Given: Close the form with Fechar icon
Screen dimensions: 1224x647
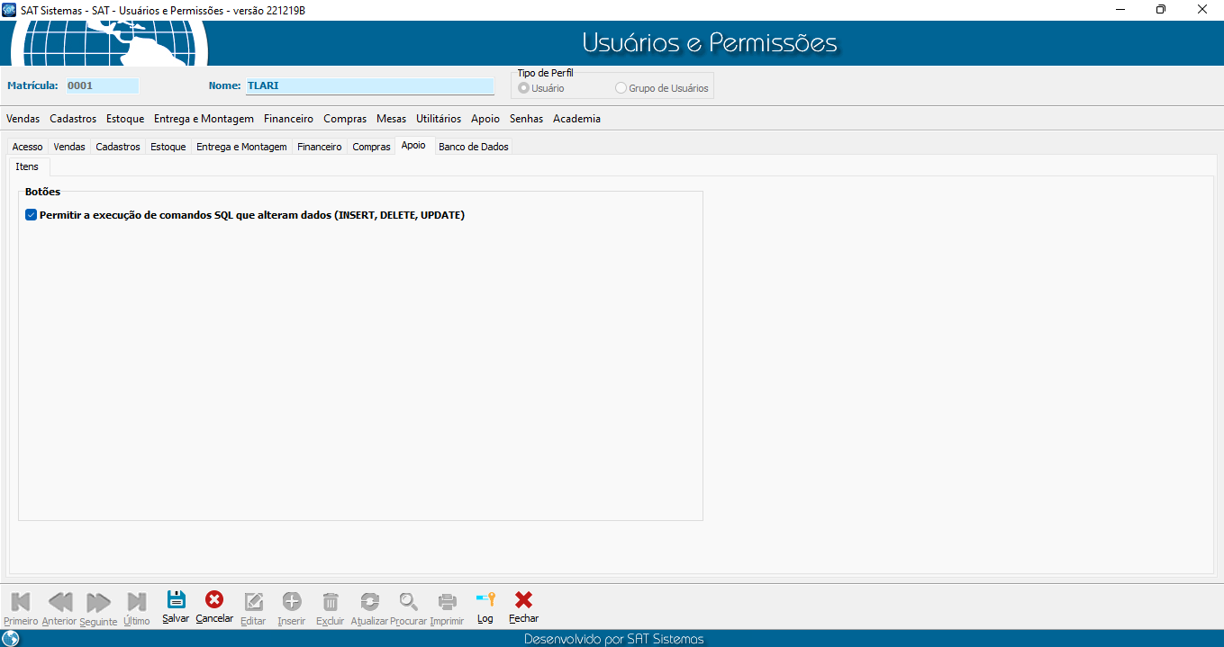Looking at the screenshot, I should pos(523,601).
